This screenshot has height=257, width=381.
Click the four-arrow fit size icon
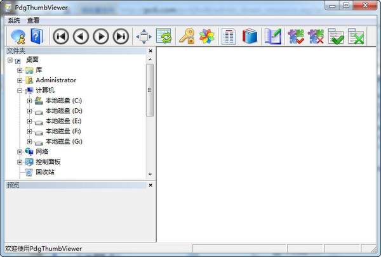(x=144, y=37)
